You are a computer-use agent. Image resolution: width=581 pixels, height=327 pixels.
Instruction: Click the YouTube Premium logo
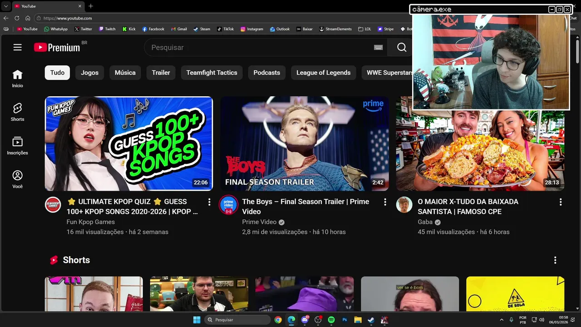point(57,47)
